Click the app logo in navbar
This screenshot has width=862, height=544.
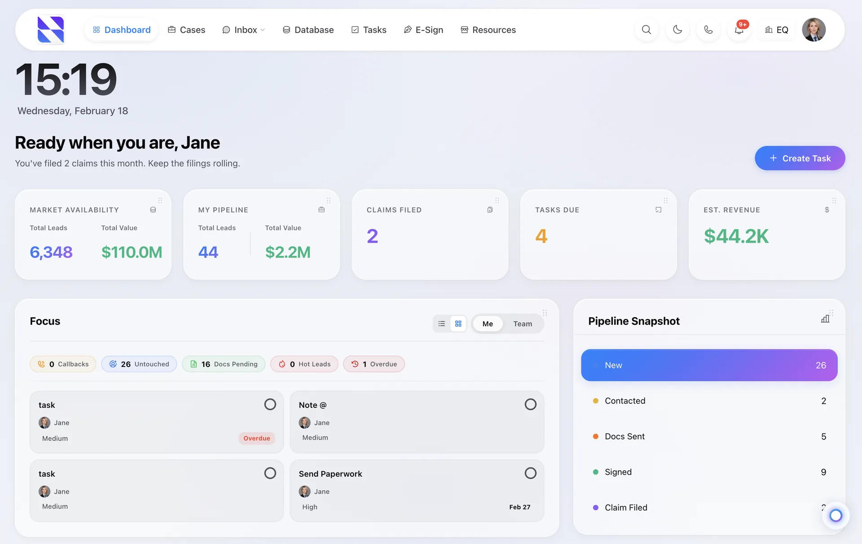pyautogui.click(x=51, y=30)
